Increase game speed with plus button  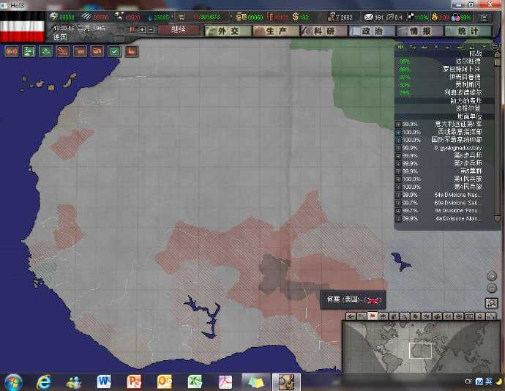142,30
